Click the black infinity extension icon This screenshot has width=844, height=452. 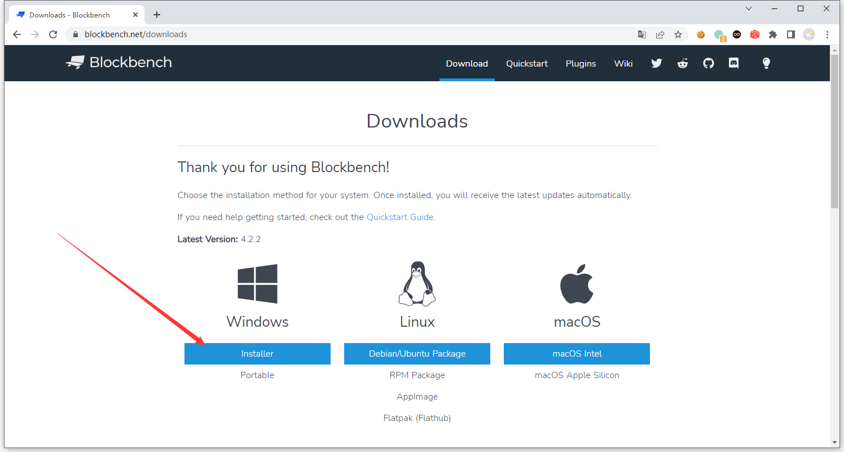pyautogui.click(x=737, y=34)
